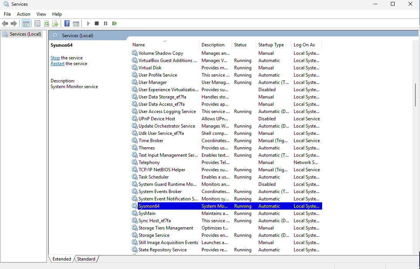Select the Task Scheduler service row
Screen dimensions: 420x269
(154, 177)
